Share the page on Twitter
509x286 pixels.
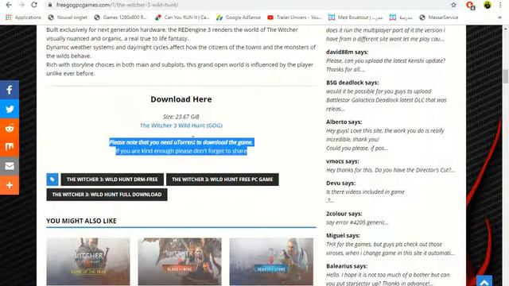point(10,109)
